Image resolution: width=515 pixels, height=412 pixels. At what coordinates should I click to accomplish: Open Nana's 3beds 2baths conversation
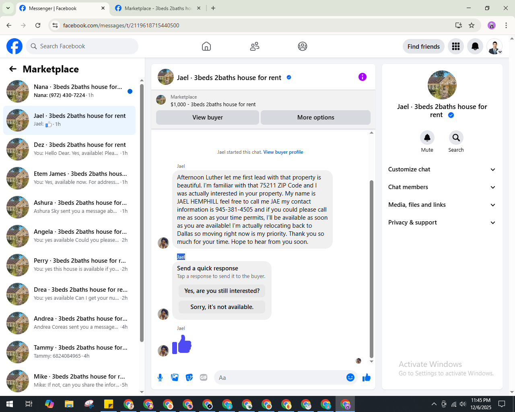point(69,91)
